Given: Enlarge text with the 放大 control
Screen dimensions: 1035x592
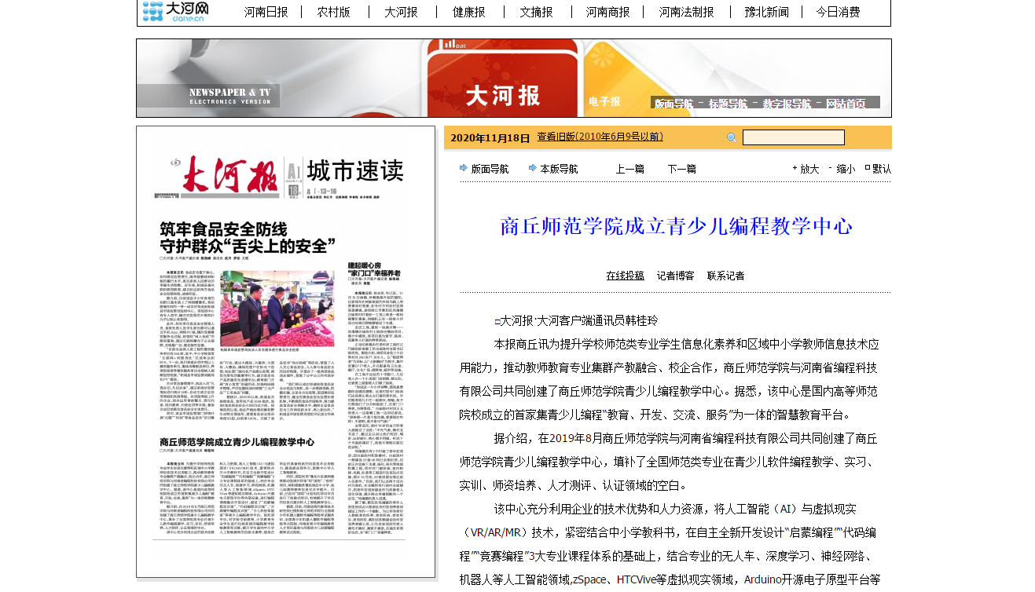Looking at the screenshot, I should click(x=809, y=169).
